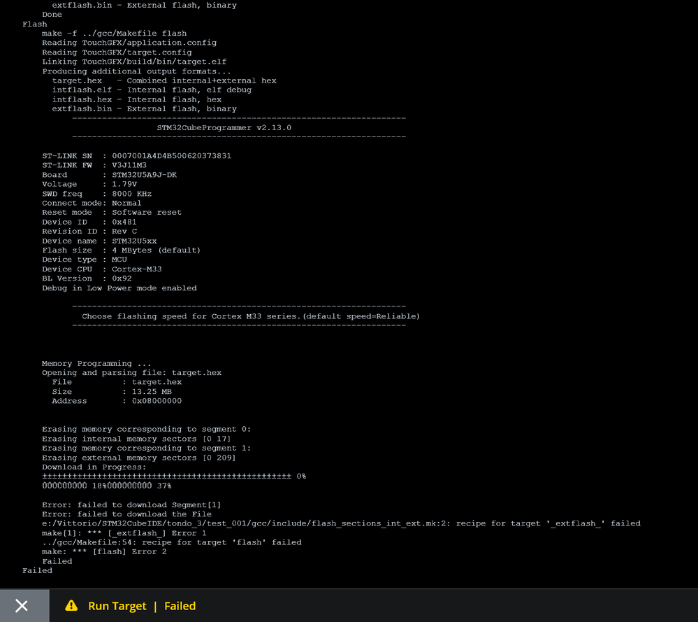
Task: Select the 'Device CPU : Cortex-M33' line
Action: (x=102, y=269)
